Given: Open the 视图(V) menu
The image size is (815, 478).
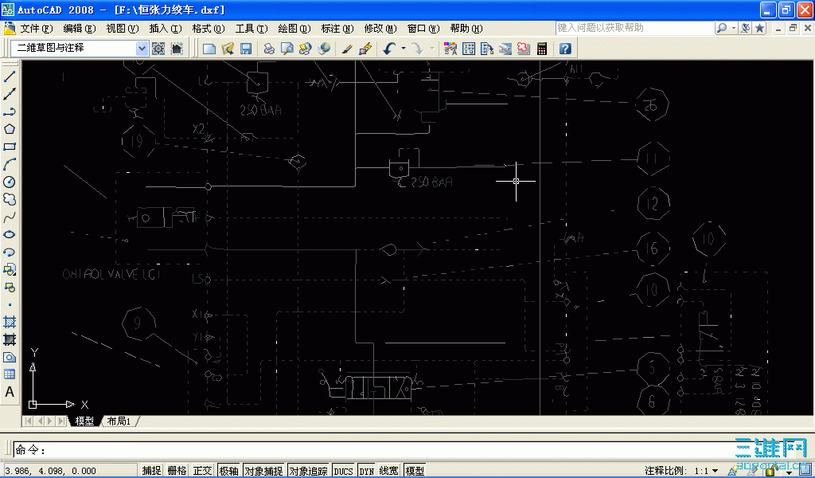Looking at the screenshot, I should pyautogui.click(x=122, y=29).
